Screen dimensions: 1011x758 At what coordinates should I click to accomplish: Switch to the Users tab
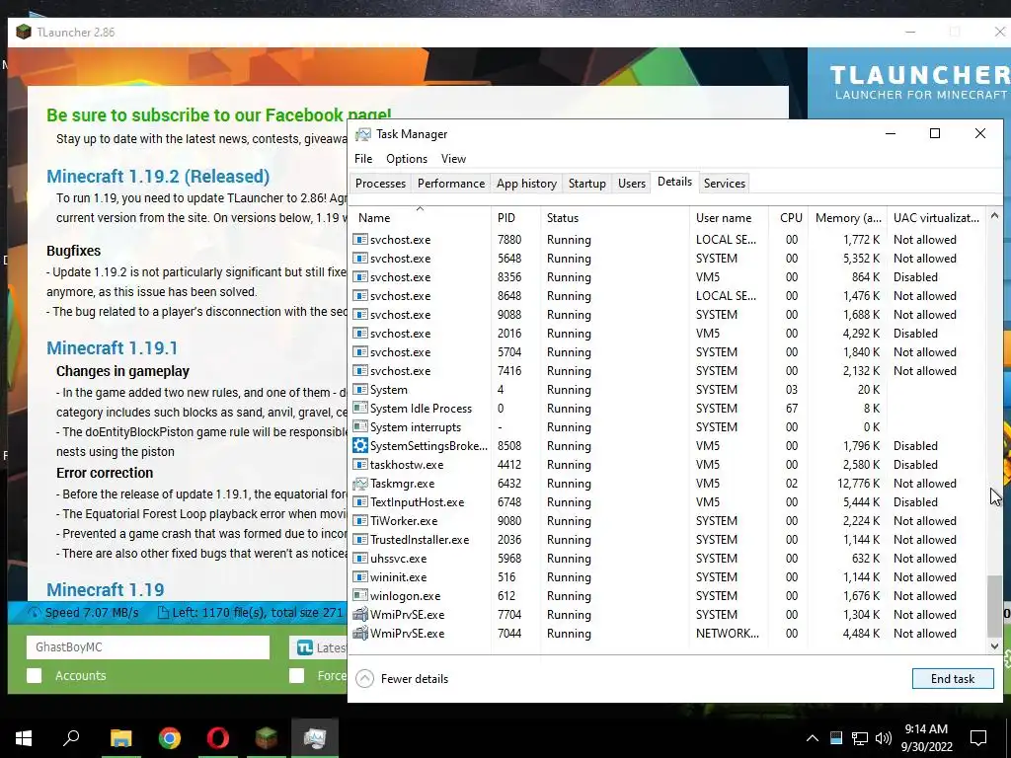(631, 184)
